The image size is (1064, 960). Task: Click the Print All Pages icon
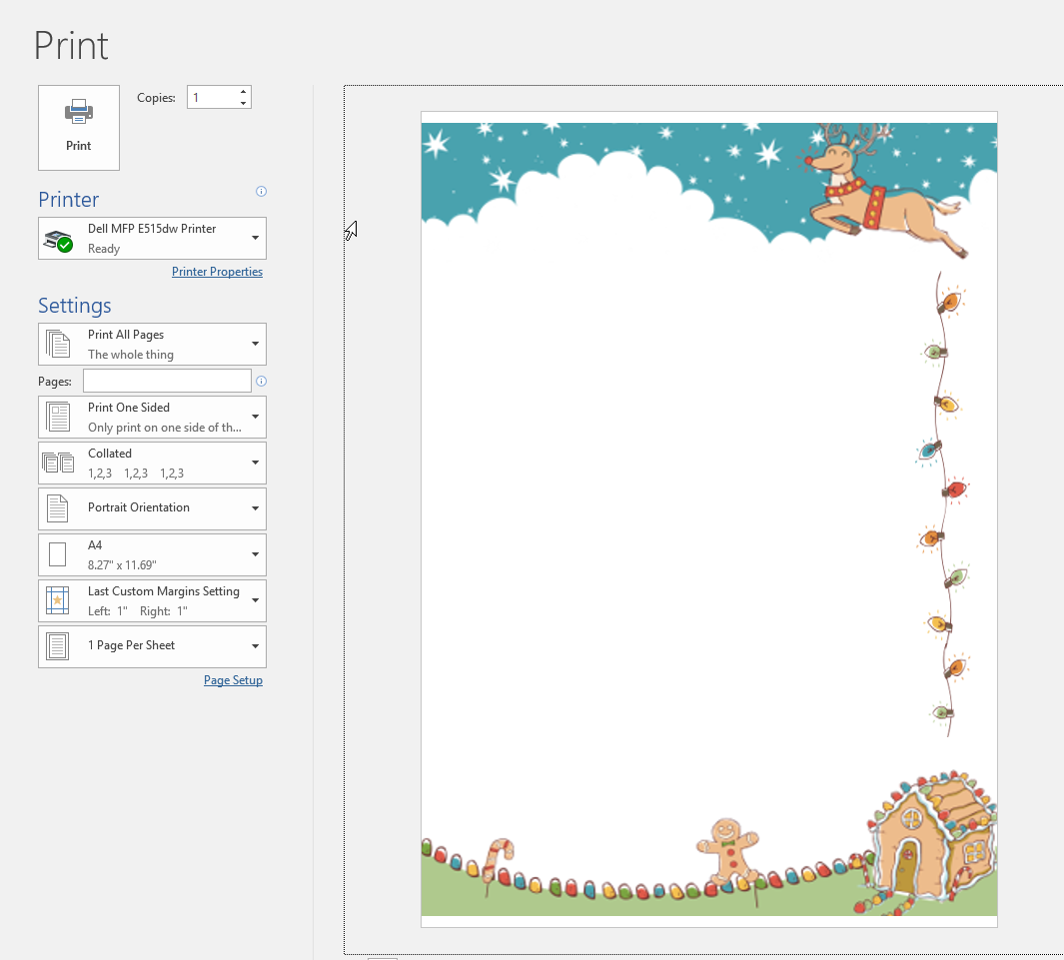pyautogui.click(x=59, y=344)
